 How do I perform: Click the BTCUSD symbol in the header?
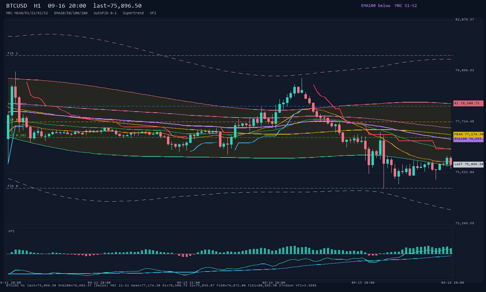point(17,6)
